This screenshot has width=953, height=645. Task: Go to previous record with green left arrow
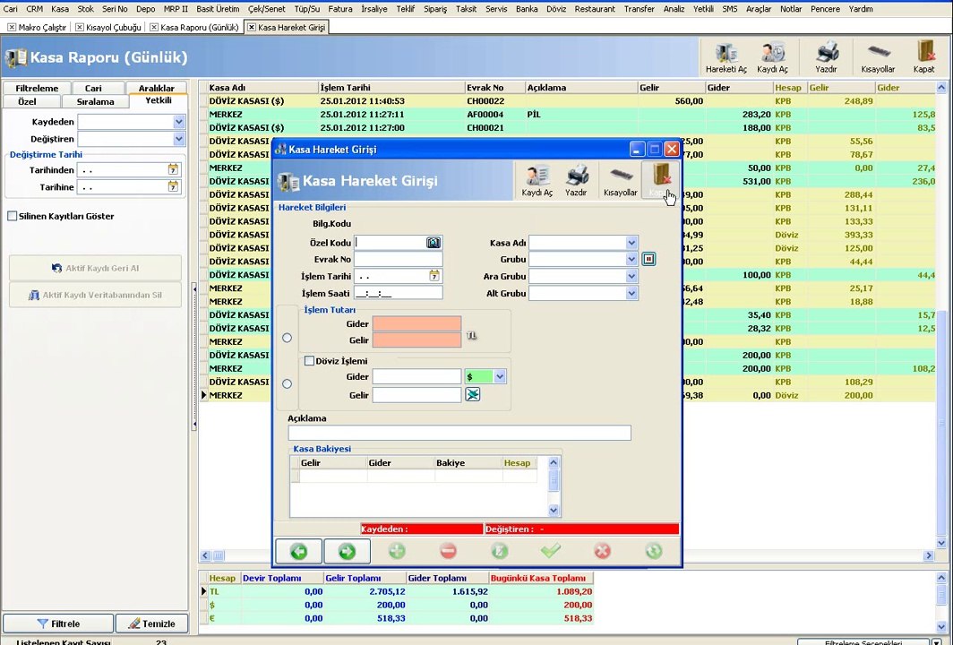click(x=298, y=551)
